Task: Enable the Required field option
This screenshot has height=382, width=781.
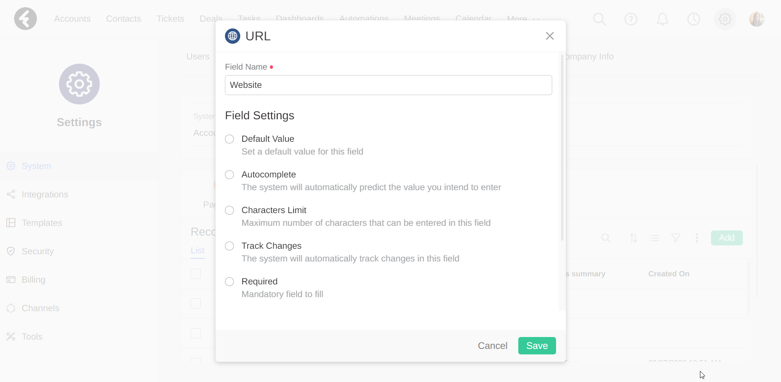Action: (x=229, y=281)
